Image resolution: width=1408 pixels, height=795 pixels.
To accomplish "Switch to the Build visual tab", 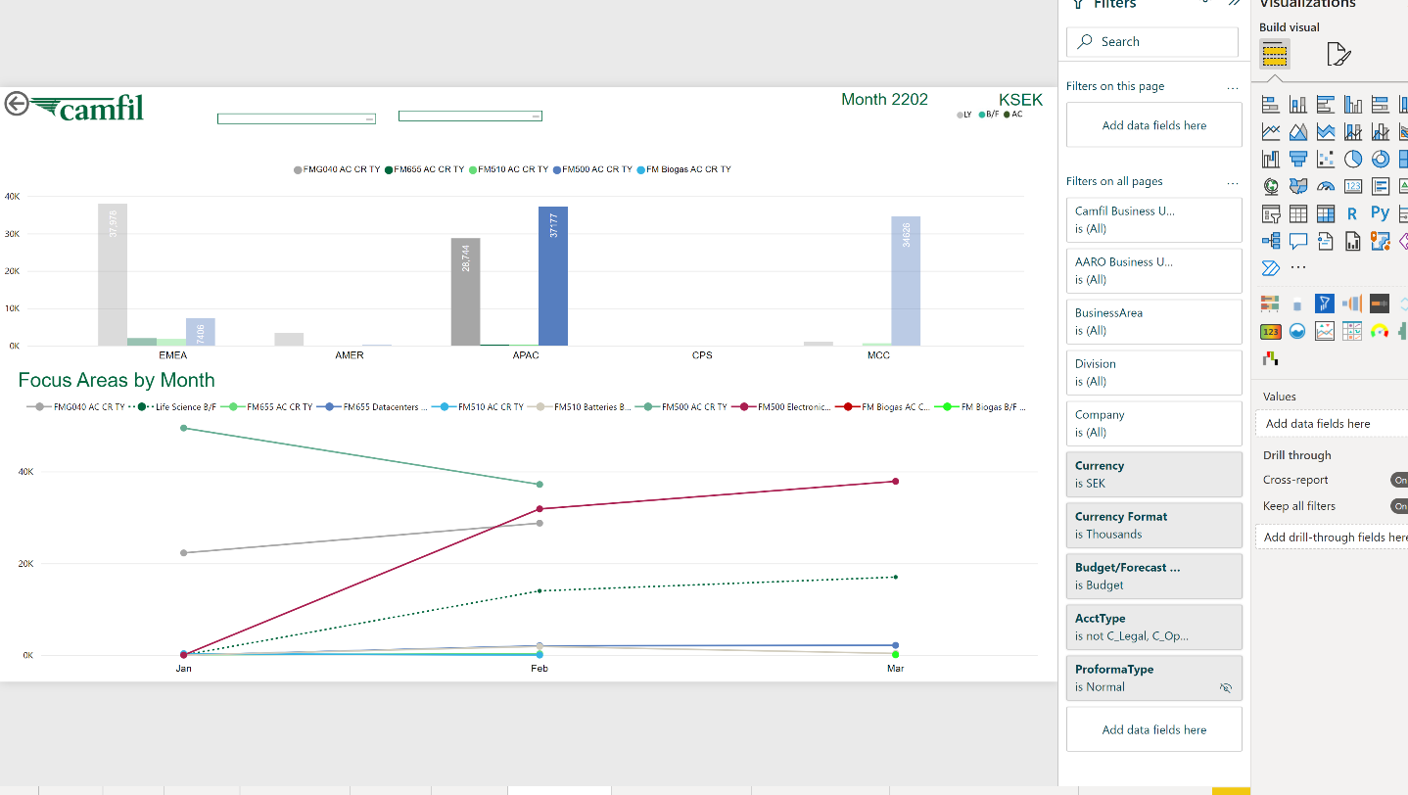I will click(1274, 54).
